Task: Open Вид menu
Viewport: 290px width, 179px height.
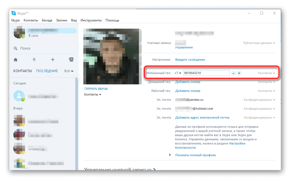Action: [74, 20]
